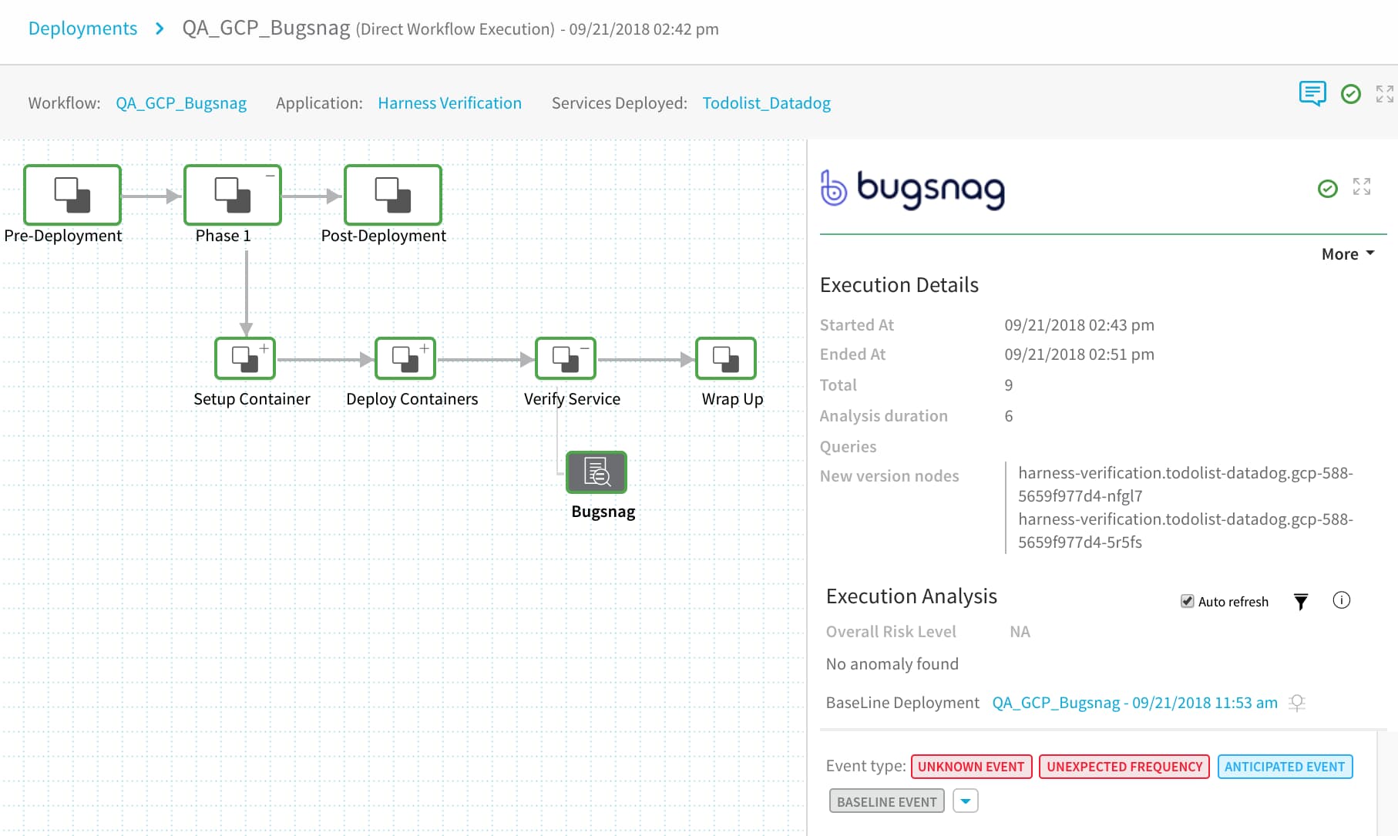1398x836 pixels.
Task: Open baseline deployment QA_GCP_Bugsnag 11:53 am link
Action: tap(1134, 703)
